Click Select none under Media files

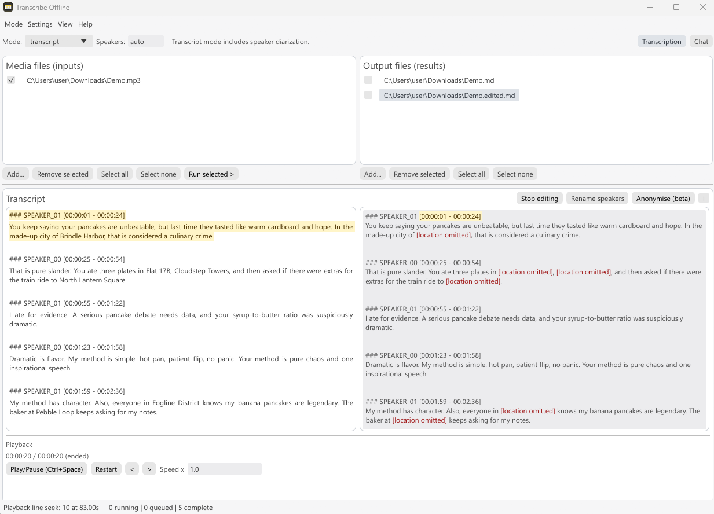(158, 174)
